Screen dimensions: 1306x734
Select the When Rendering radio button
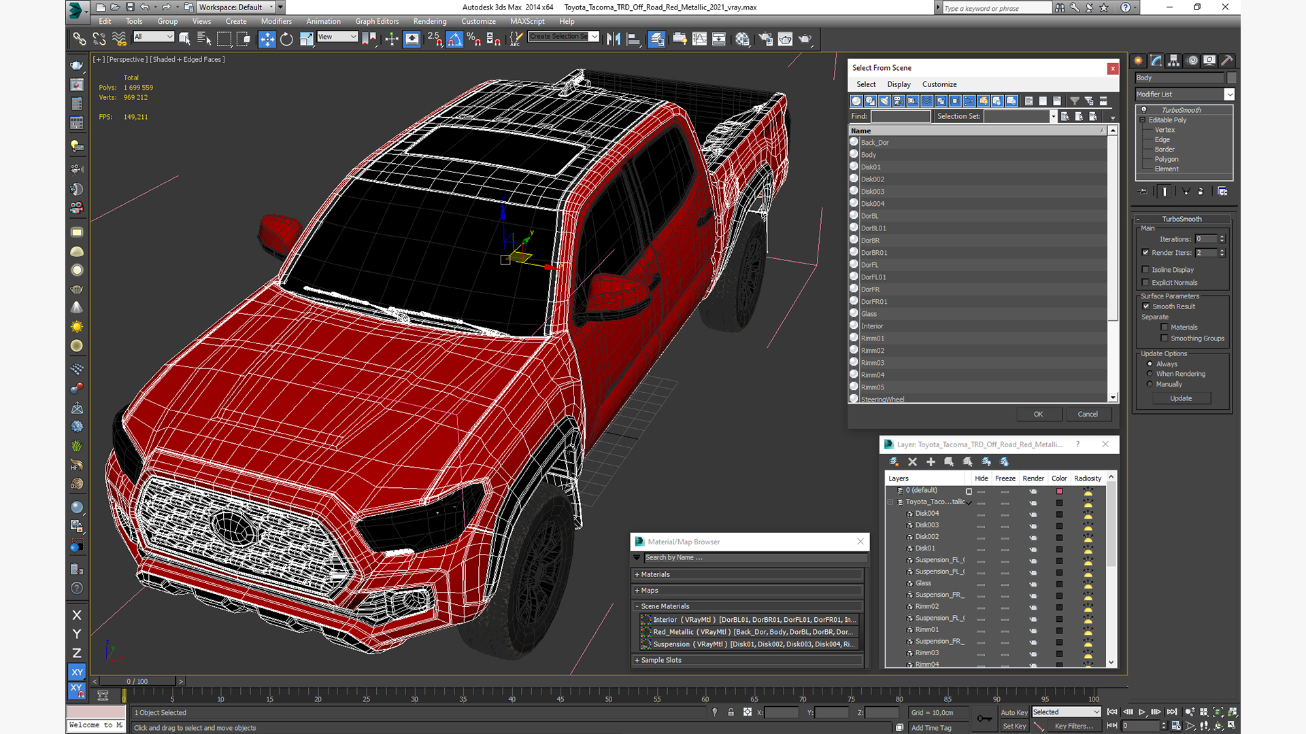click(1150, 374)
